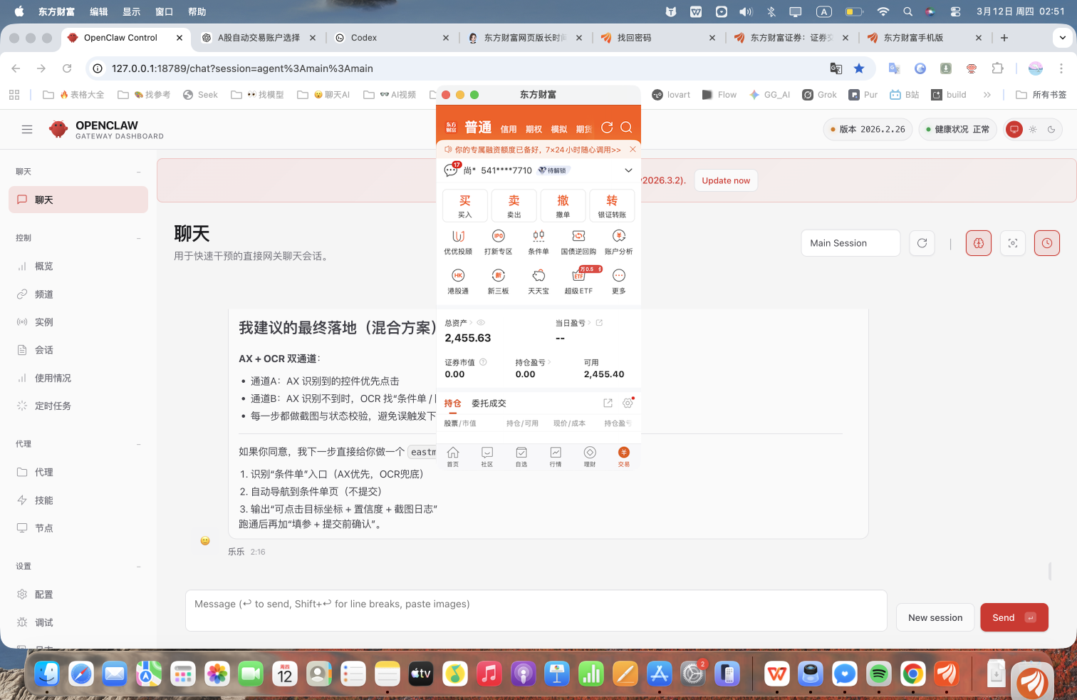The image size is (1077, 700).
Task: Toggle total assets visibility eye icon
Action: click(x=481, y=323)
